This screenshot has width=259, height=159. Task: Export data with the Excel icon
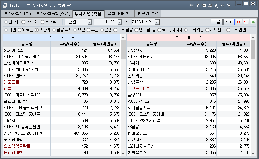253,22
